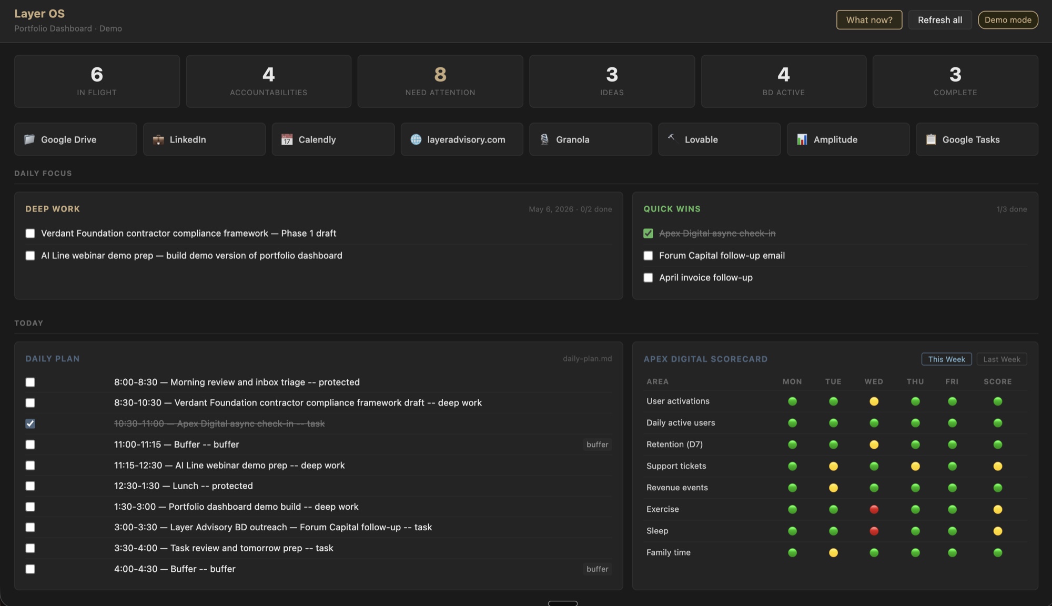
Task: Click the Family time row label
Action: (668, 552)
